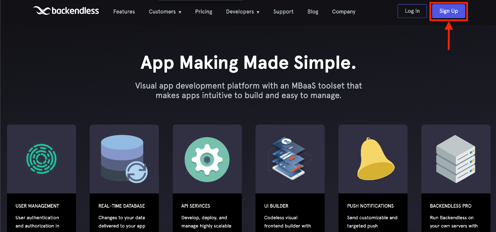The image size is (496, 232).
Task: Open the REAL-TIME DATABASE card title
Action: (122, 206)
